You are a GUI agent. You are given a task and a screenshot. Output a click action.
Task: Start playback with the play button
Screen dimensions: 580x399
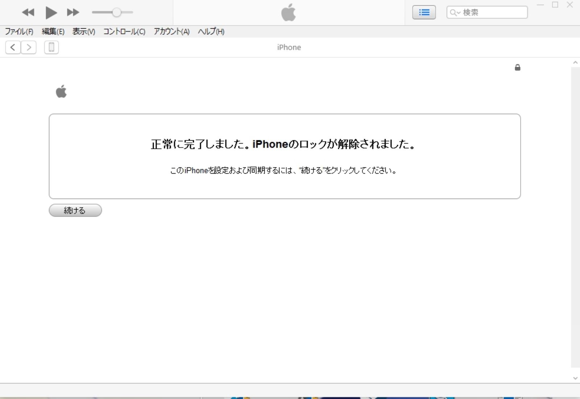pos(51,13)
